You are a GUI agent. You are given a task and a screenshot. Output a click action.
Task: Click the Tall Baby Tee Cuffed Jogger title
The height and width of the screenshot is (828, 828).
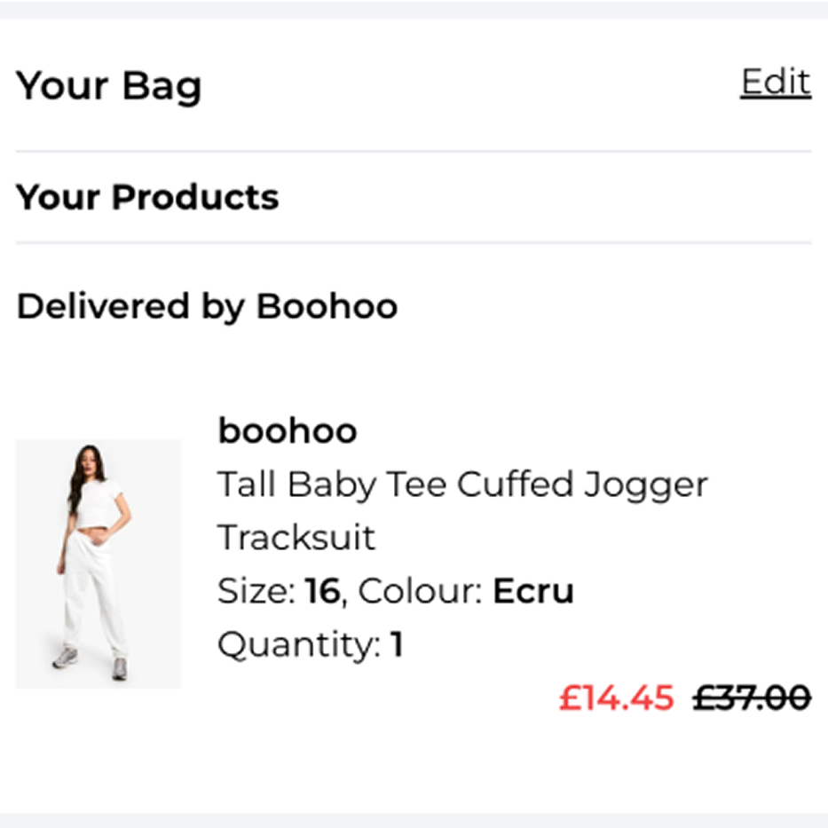coord(462,485)
